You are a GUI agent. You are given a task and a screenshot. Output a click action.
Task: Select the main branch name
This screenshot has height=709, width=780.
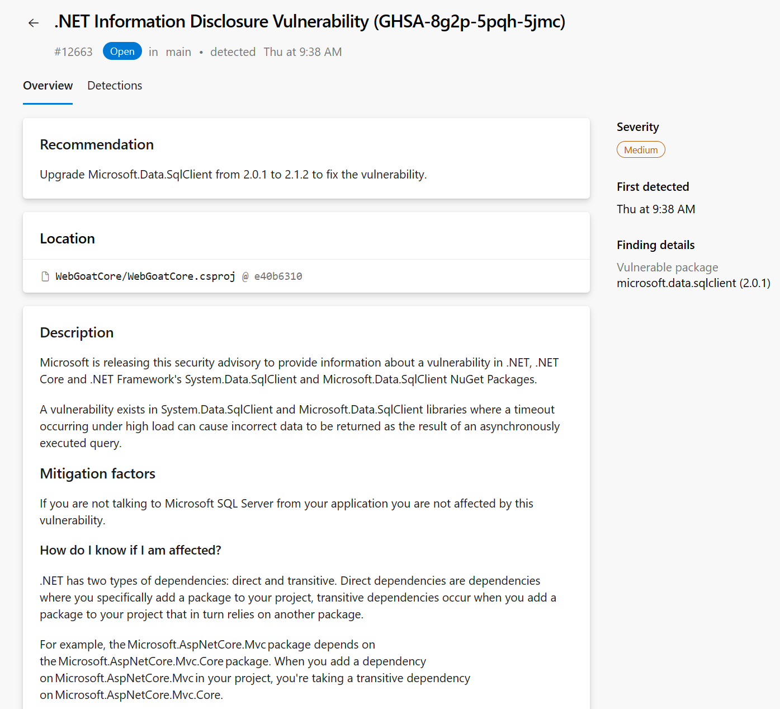tap(178, 52)
